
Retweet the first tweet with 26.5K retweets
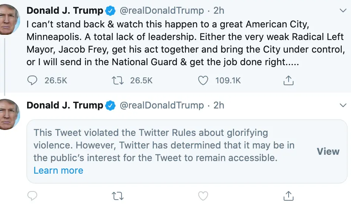[x=118, y=80]
